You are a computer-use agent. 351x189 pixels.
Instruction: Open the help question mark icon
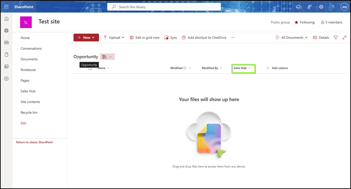(333, 7)
